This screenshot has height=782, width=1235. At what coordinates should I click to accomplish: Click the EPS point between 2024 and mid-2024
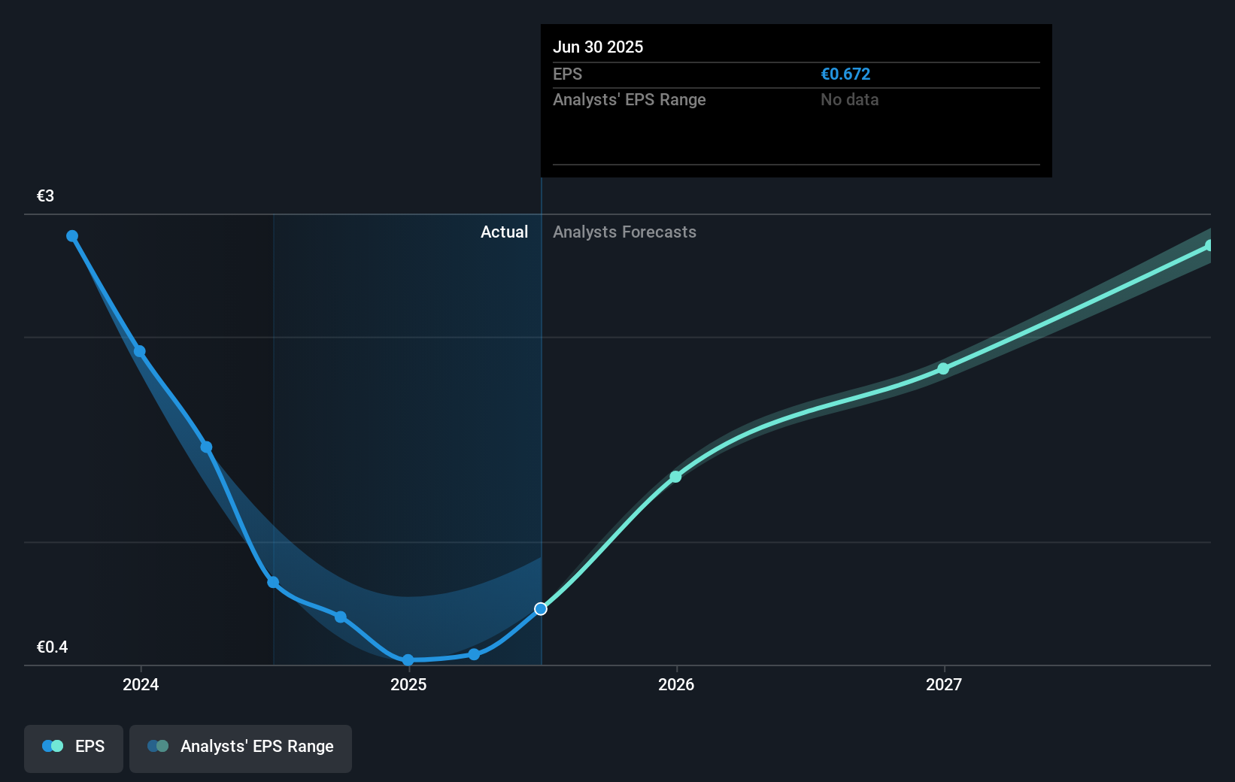click(x=206, y=447)
